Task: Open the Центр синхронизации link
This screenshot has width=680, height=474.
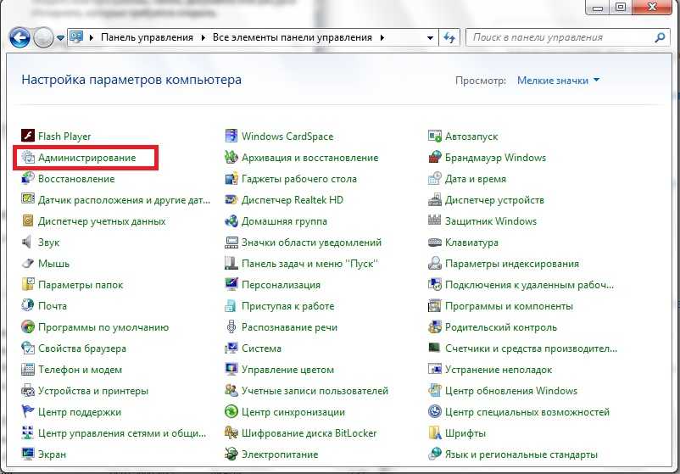Action: pos(293,412)
